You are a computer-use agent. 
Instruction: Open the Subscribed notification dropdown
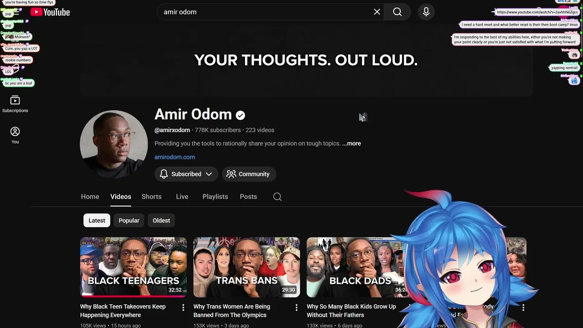click(186, 174)
